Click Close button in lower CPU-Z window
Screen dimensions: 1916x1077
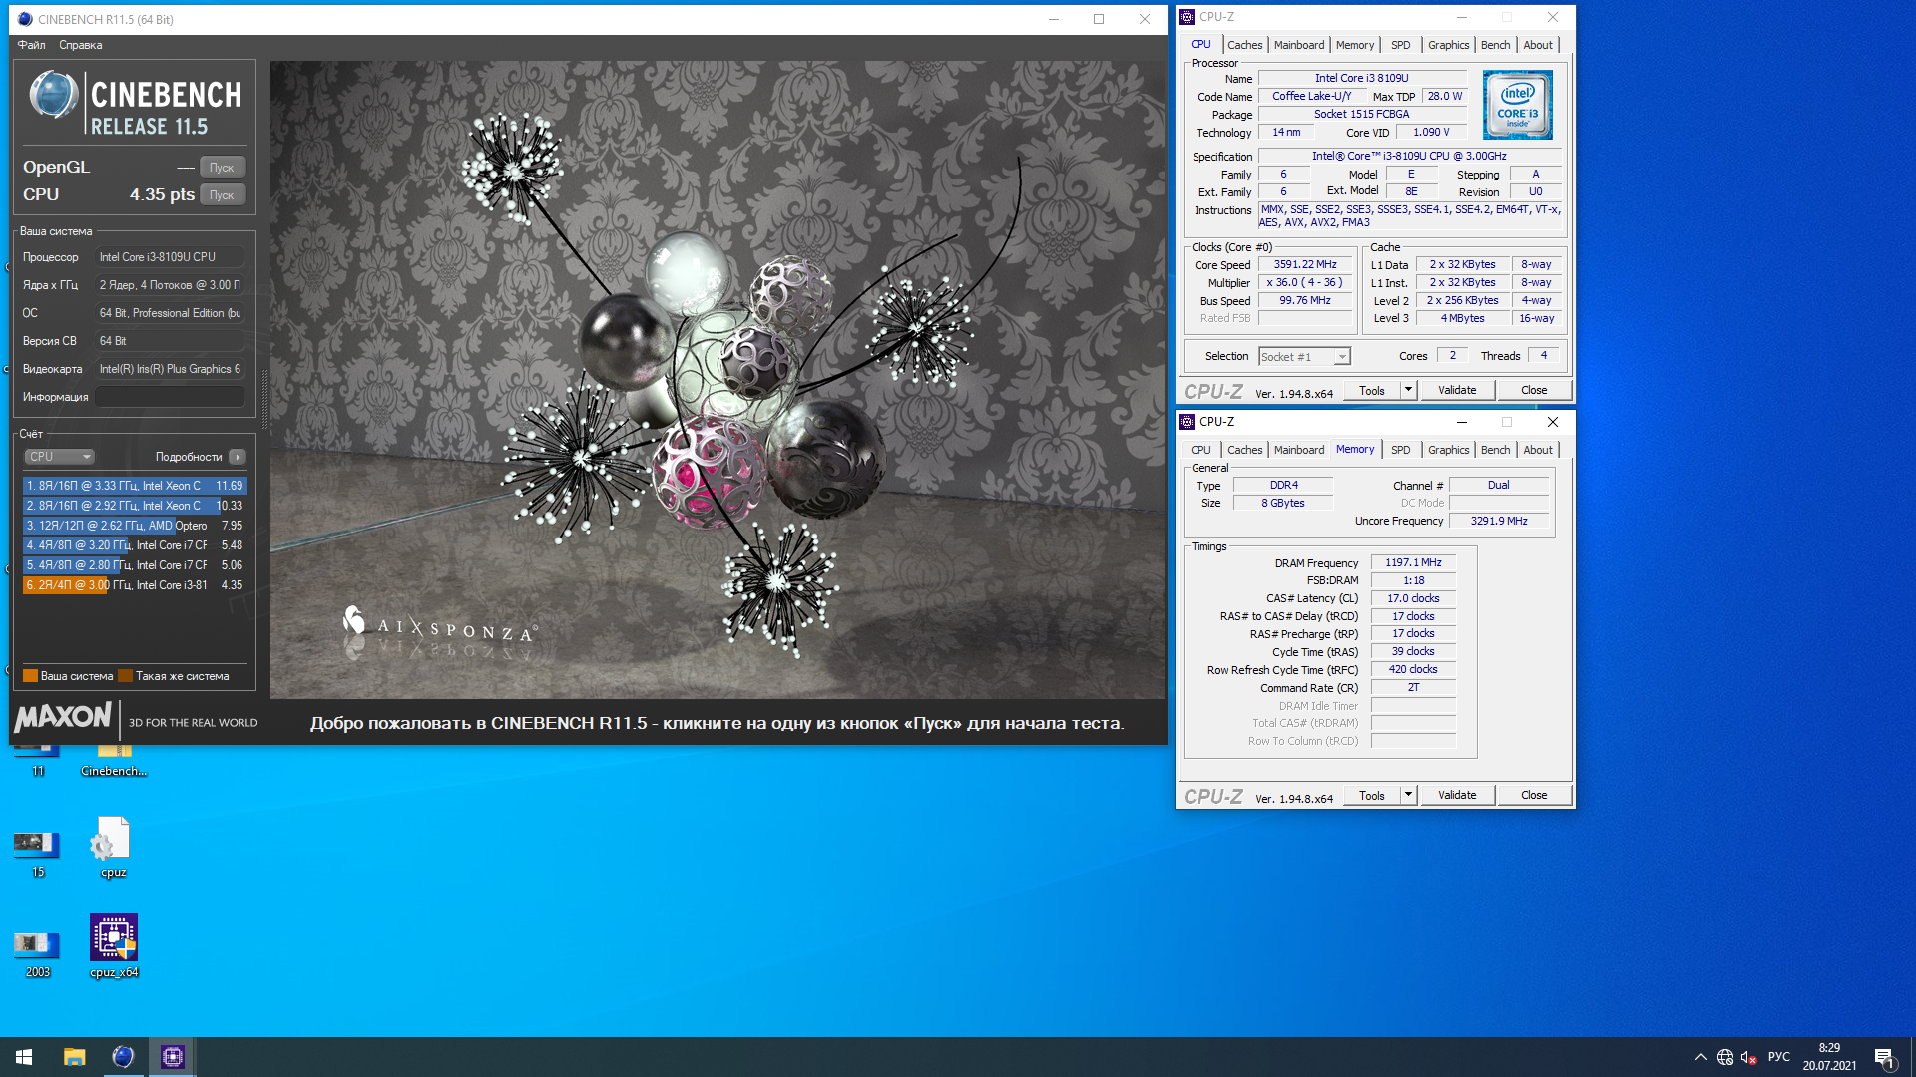[1534, 796]
